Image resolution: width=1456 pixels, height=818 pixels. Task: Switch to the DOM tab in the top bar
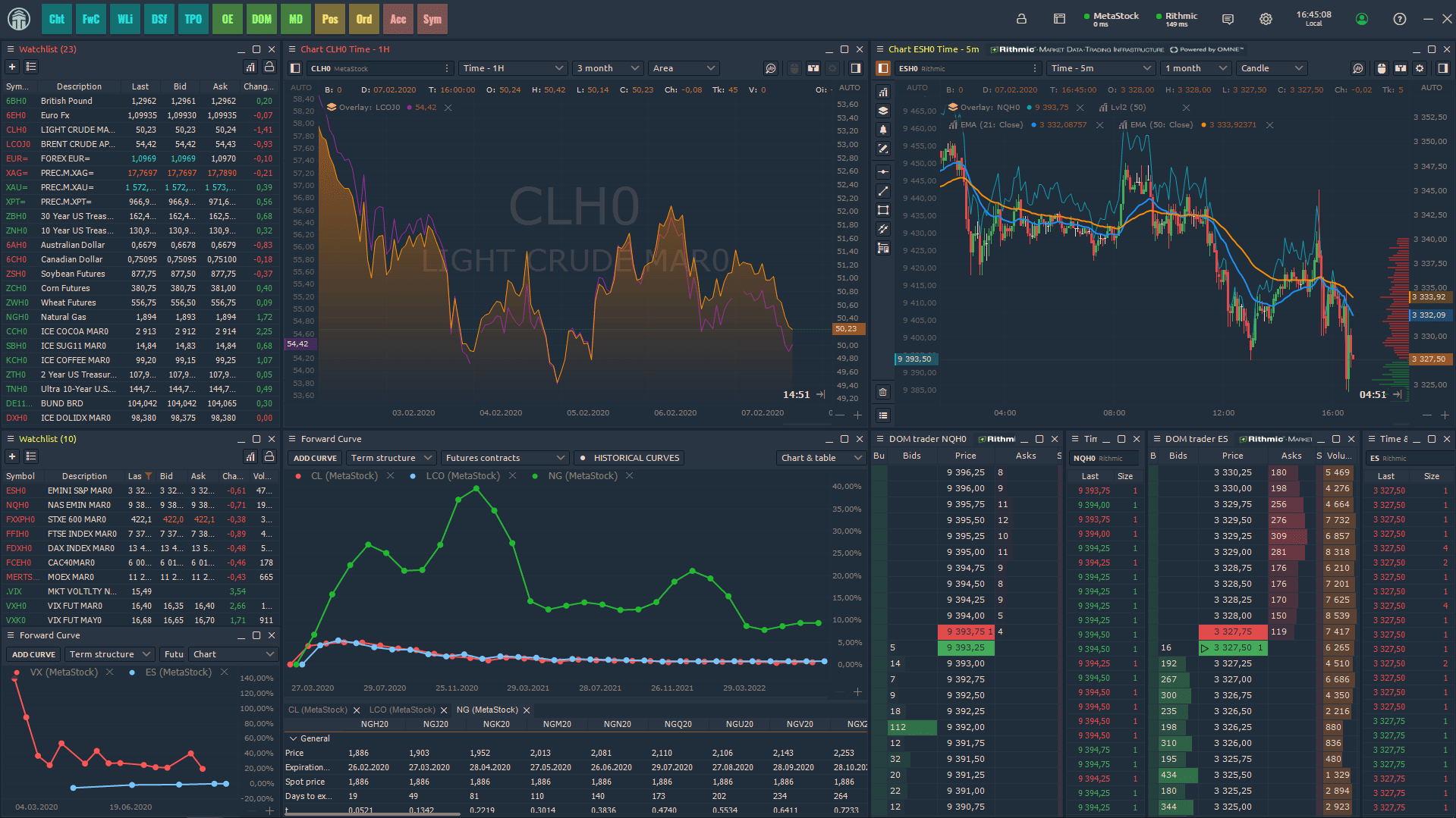click(x=261, y=19)
